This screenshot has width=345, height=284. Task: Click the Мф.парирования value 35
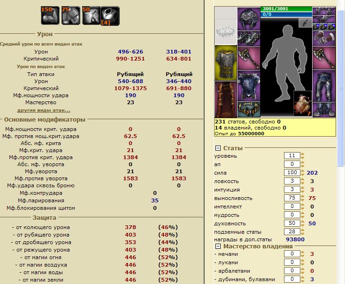point(155,200)
